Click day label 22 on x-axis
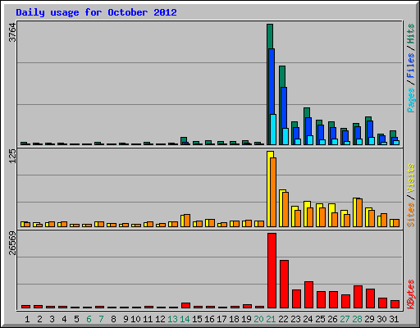This screenshot has width=420, height=328. (283, 319)
